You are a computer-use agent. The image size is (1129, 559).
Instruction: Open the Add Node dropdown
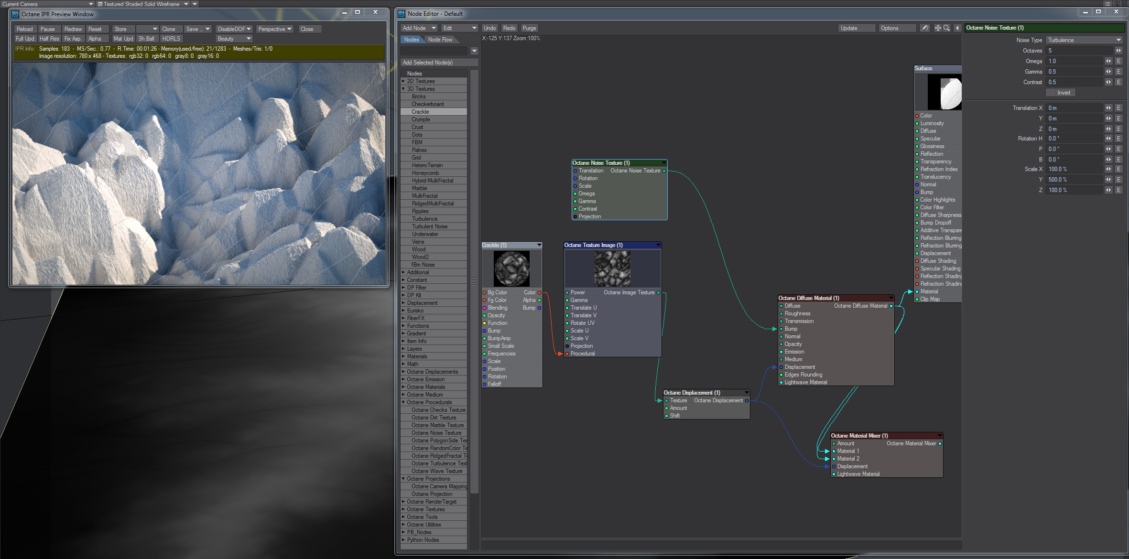pos(419,28)
